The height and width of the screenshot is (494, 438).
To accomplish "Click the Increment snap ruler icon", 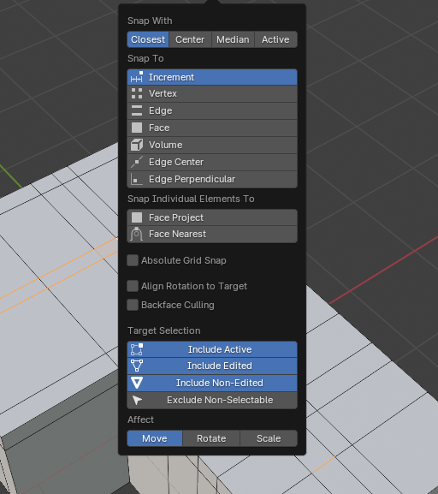I will (x=137, y=77).
